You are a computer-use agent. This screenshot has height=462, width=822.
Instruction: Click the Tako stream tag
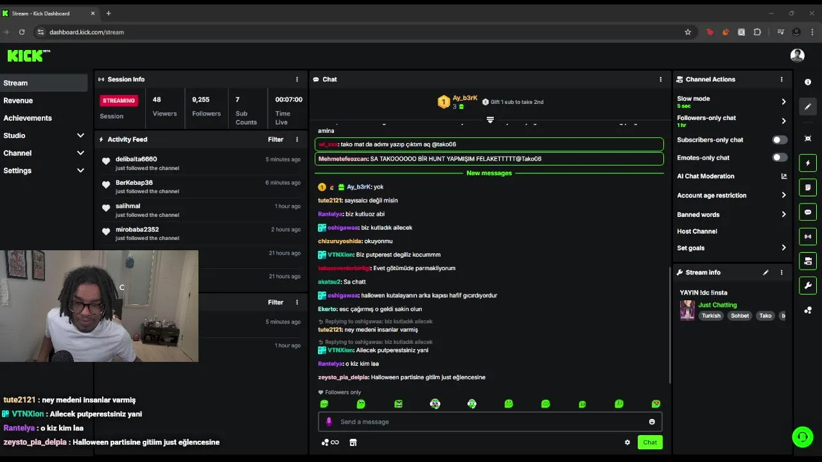click(x=765, y=316)
